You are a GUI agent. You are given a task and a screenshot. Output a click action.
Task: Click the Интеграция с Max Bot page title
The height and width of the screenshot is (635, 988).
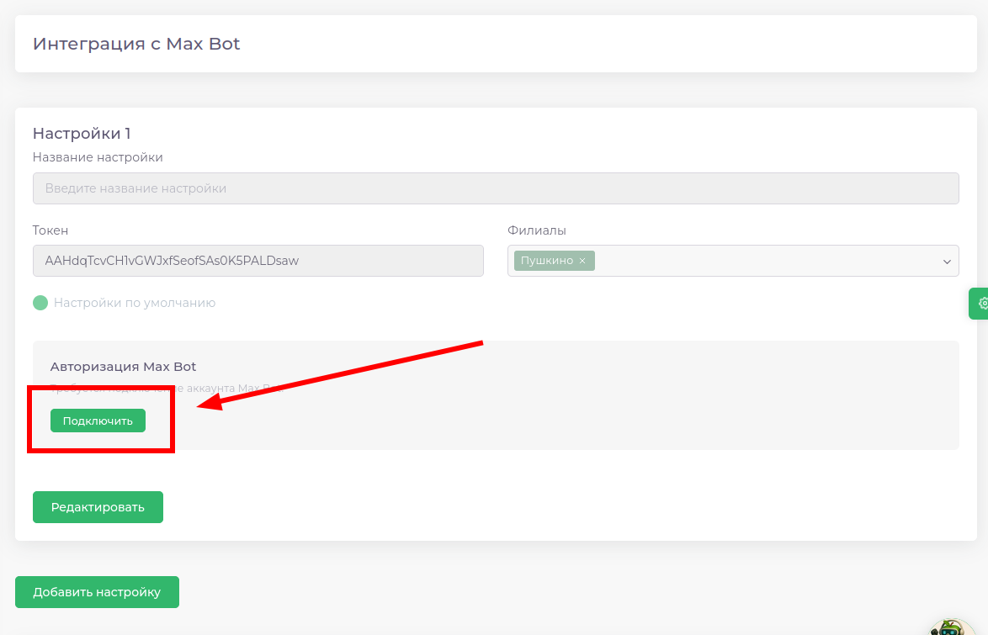(136, 44)
